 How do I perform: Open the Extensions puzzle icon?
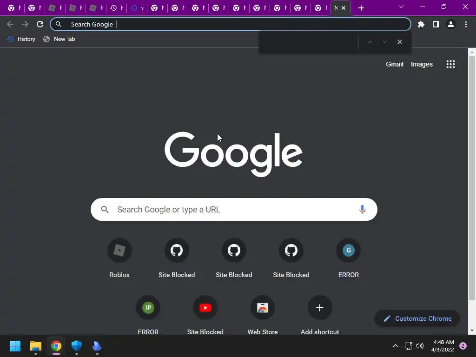pyautogui.click(x=421, y=24)
